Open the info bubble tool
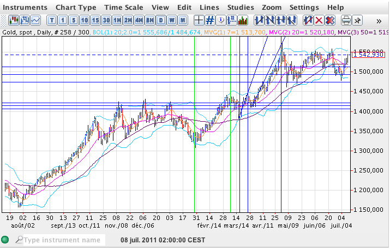 pos(221,20)
